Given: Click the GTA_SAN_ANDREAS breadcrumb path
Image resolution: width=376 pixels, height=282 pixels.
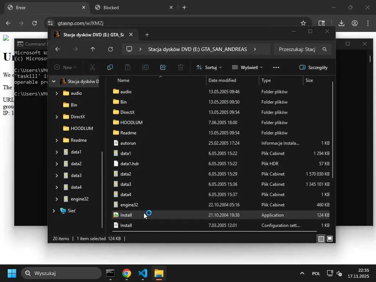Looking at the screenshot, I should (197, 49).
